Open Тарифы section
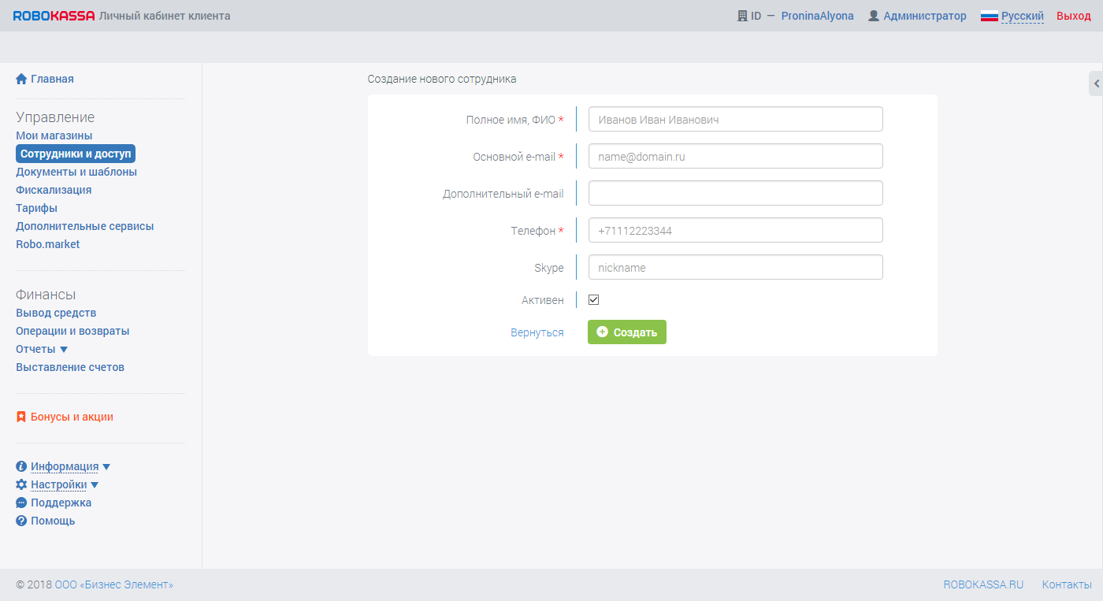Screen dimensions: 1103x601 [36, 208]
